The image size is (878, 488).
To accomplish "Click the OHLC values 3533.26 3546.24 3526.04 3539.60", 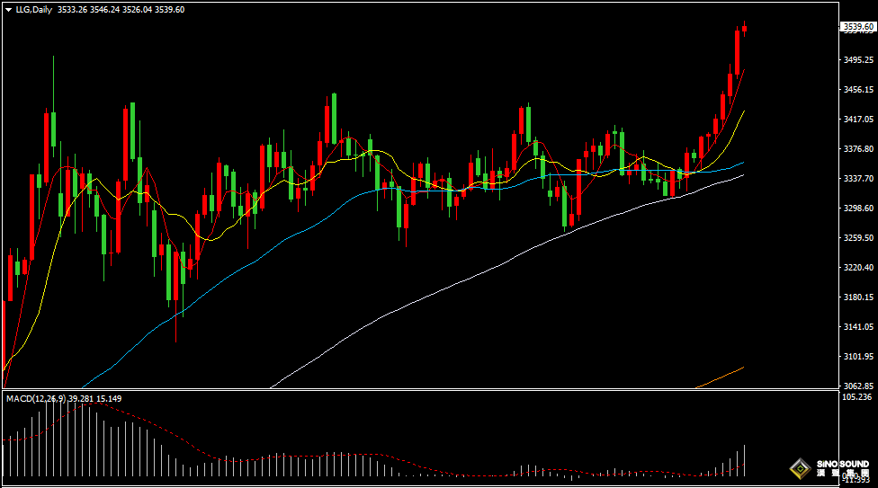I will point(121,10).
